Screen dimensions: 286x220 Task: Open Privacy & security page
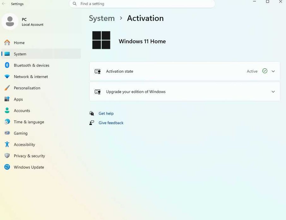pos(41,156)
